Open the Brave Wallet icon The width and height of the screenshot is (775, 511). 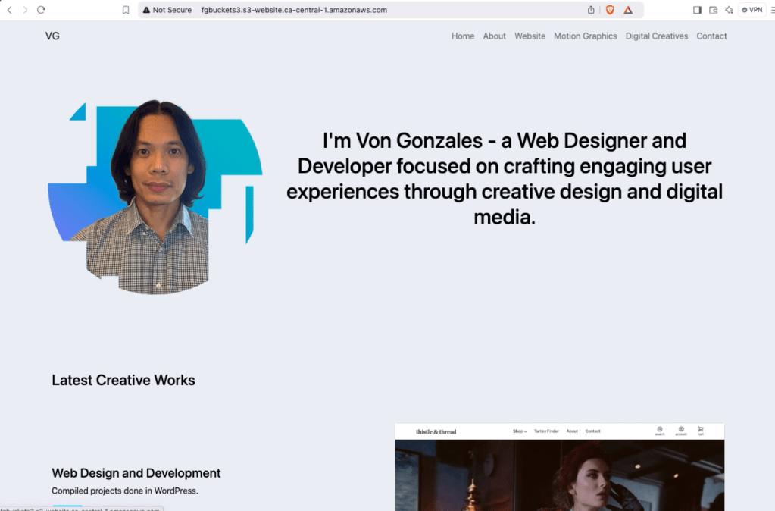point(713,10)
